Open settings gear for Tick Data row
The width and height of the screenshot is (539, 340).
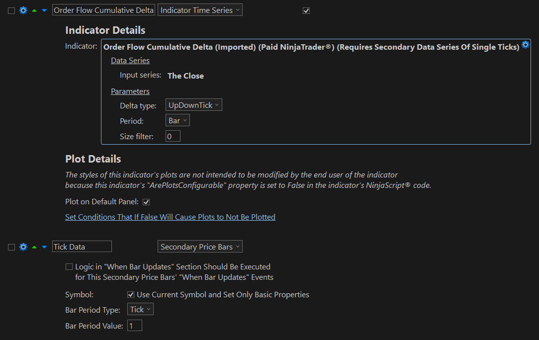[x=23, y=247]
